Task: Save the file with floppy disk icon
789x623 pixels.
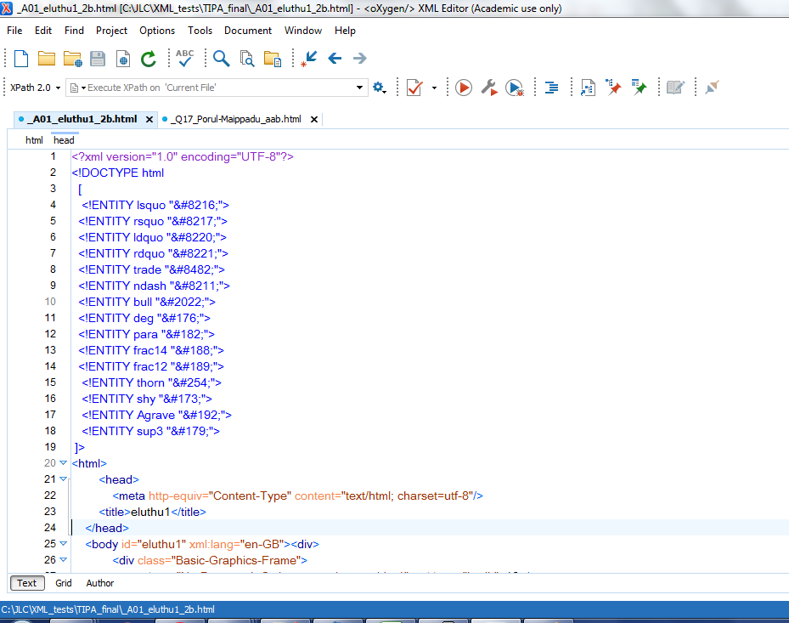Action: pos(98,59)
